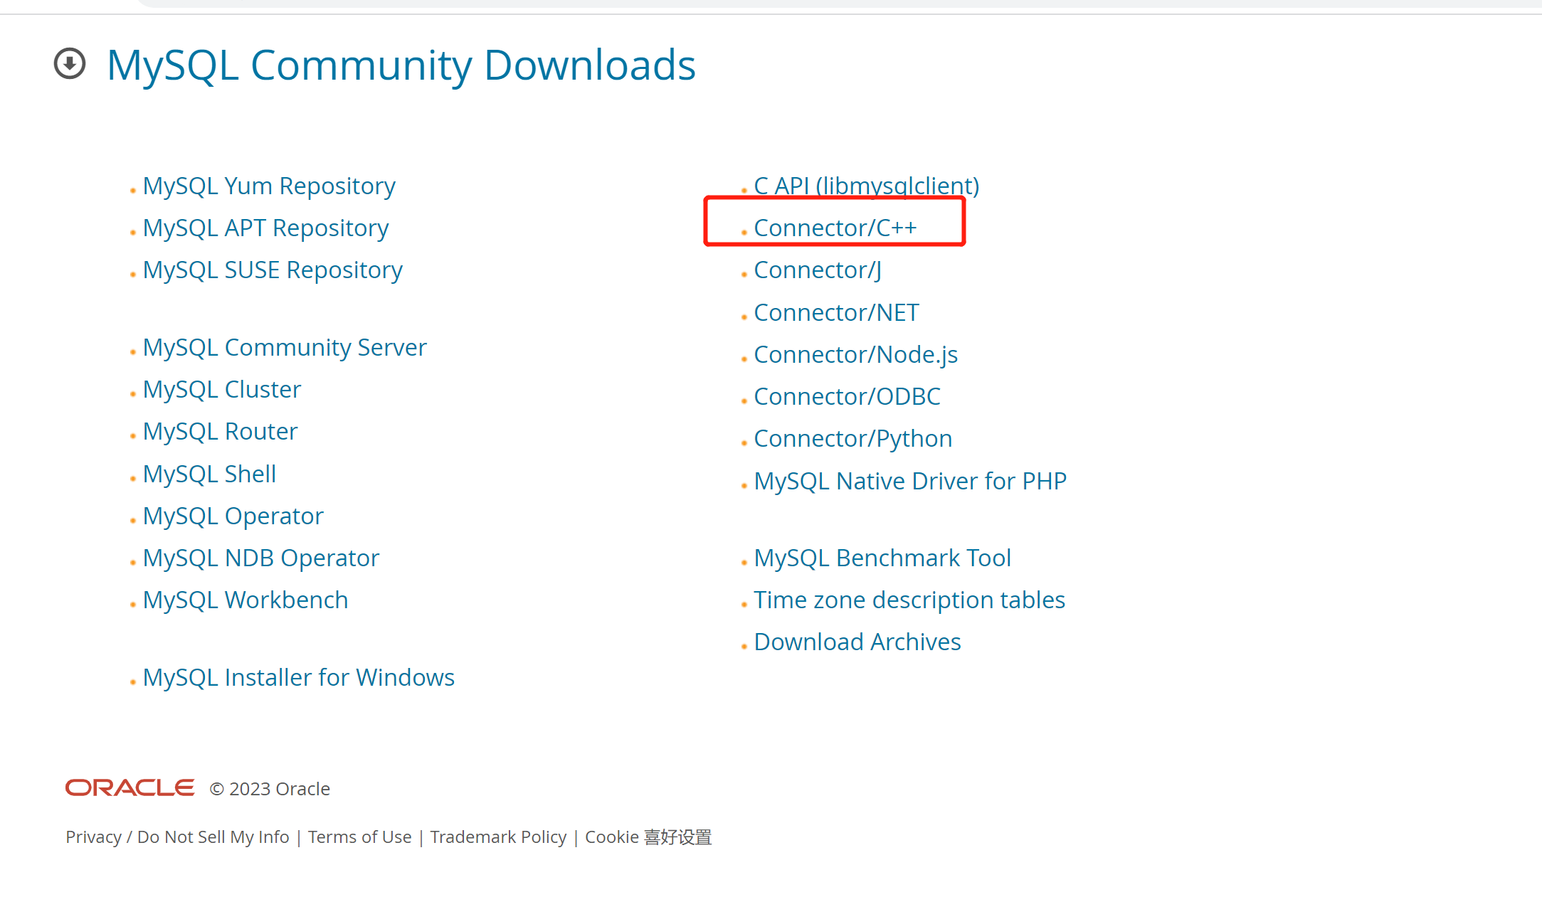
Task: Click the download icon next to heading
Action: pos(74,64)
